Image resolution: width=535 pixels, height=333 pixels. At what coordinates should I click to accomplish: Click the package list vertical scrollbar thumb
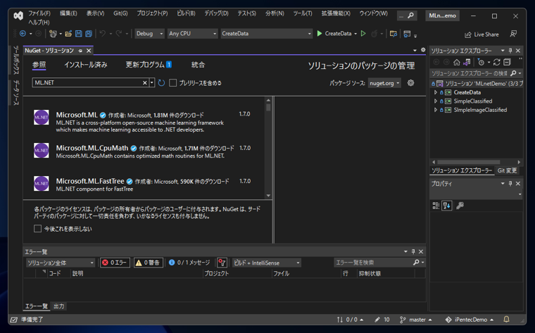pos(268,107)
